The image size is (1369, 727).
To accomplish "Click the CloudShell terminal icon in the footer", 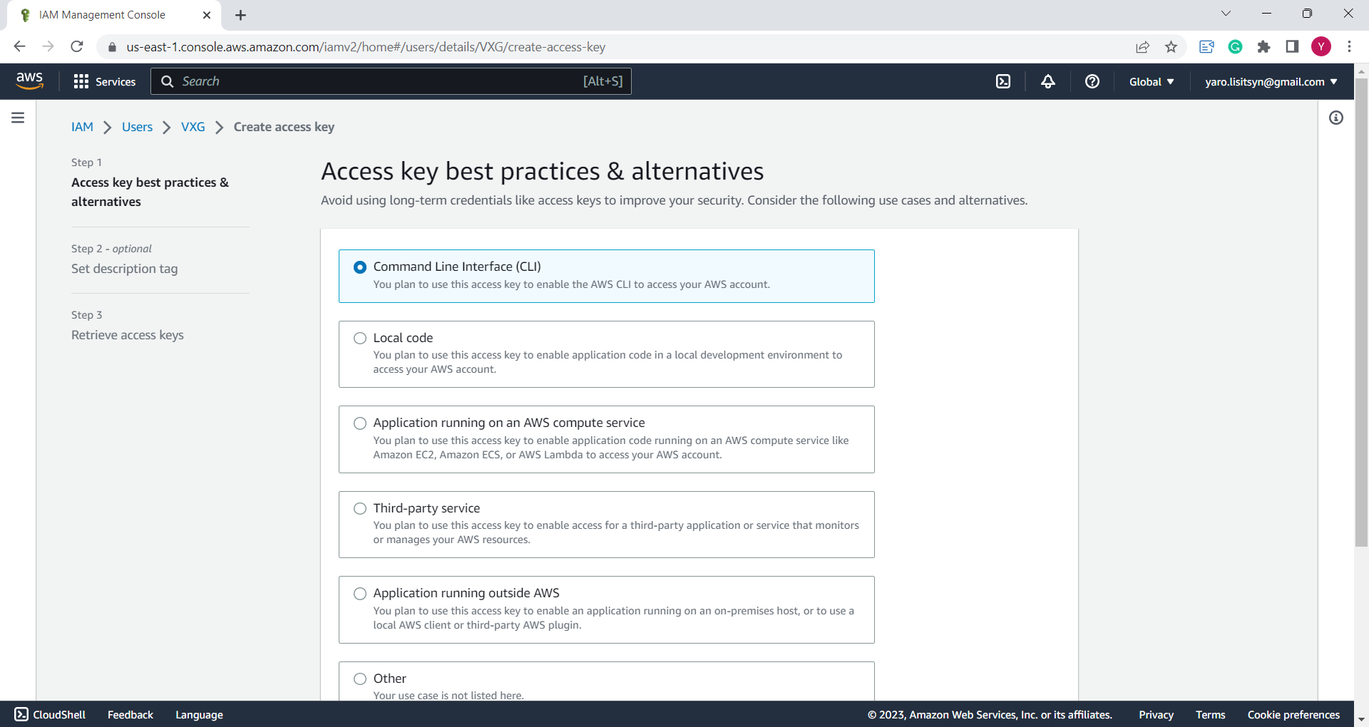I will click(21, 714).
